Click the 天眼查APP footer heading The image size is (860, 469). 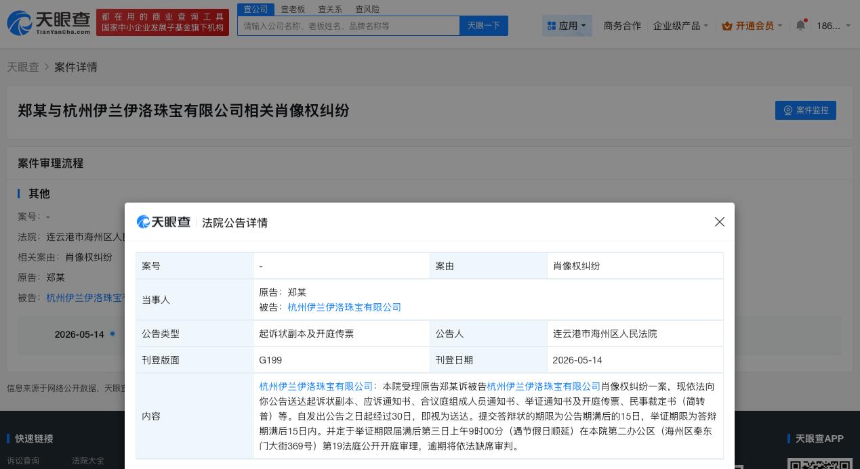(x=819, y=439)
